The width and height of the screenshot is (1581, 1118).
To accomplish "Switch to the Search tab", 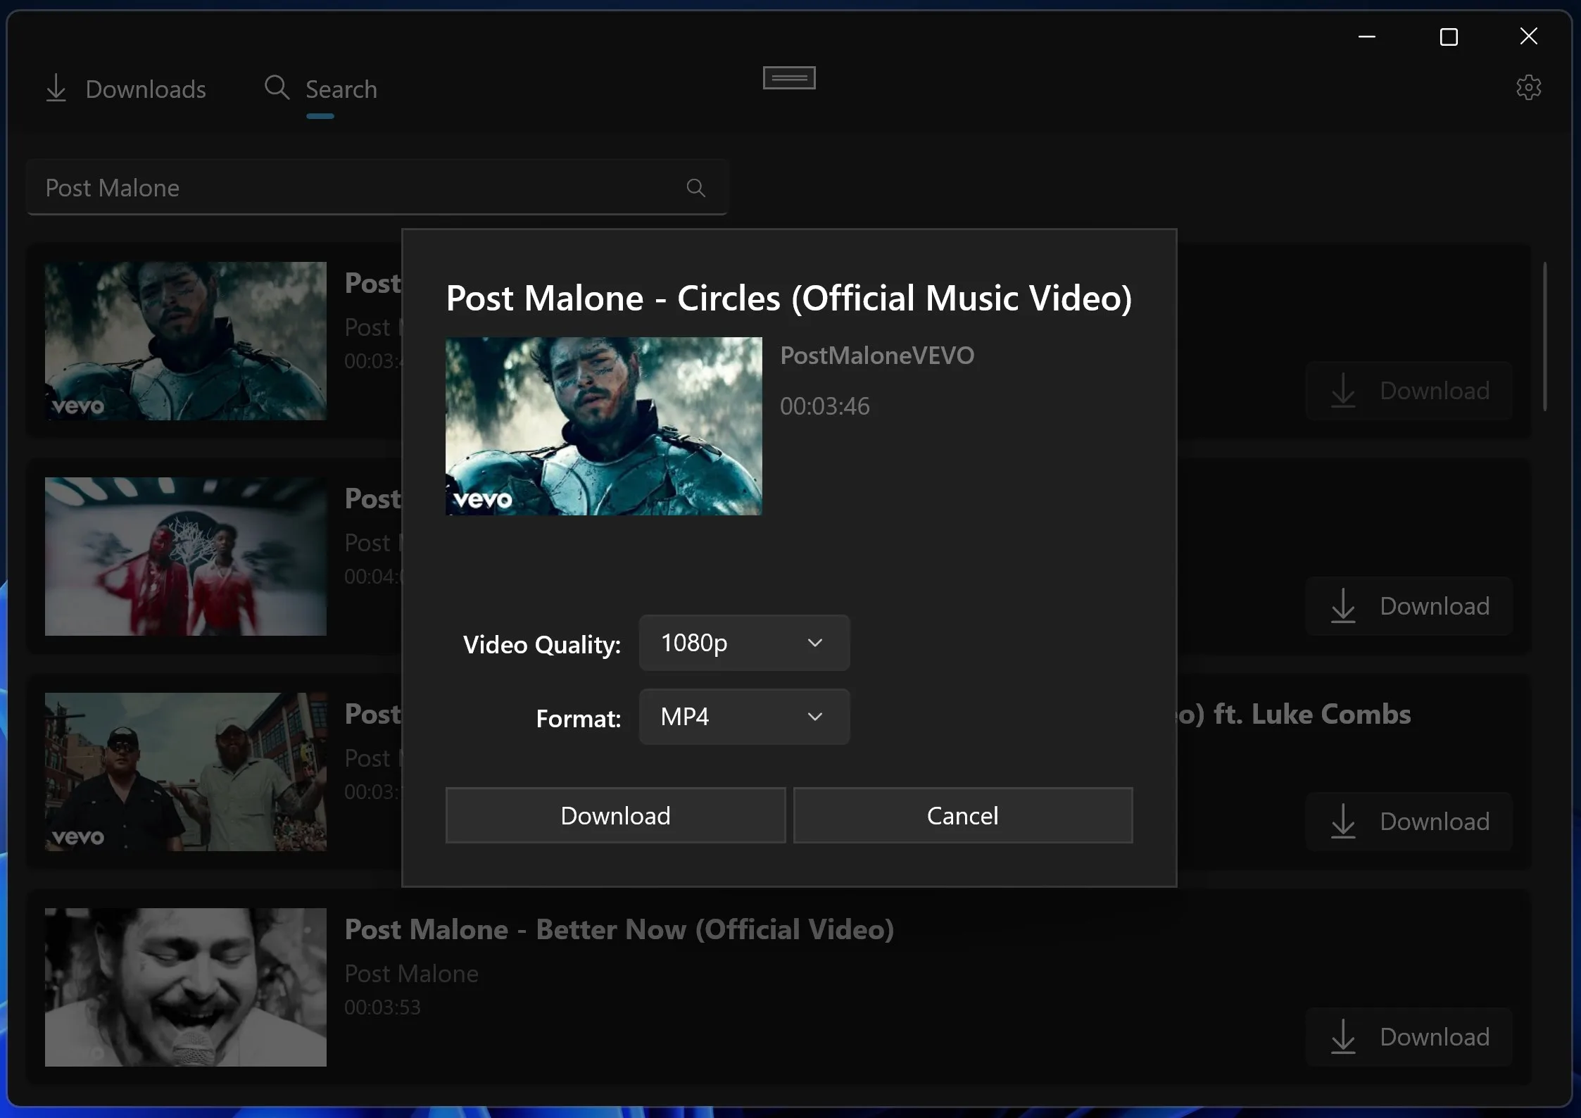I will [321, 89].
